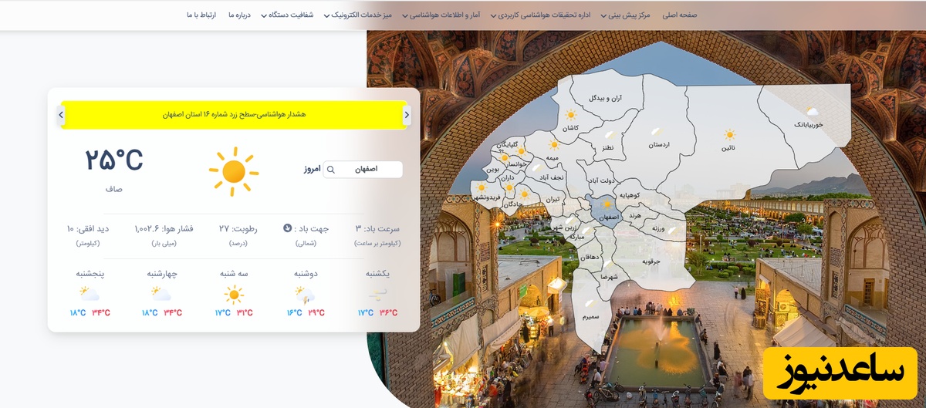The image size is (926, 408).
Task: Click the magnifier icon in city search box
Action: (x=331, y=170)
